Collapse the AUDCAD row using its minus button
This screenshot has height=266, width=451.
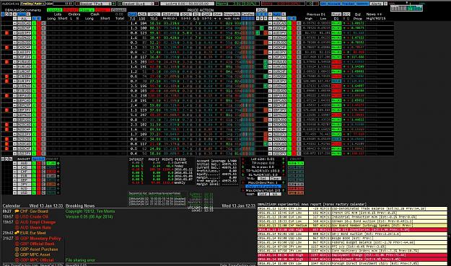pos(14,23)
